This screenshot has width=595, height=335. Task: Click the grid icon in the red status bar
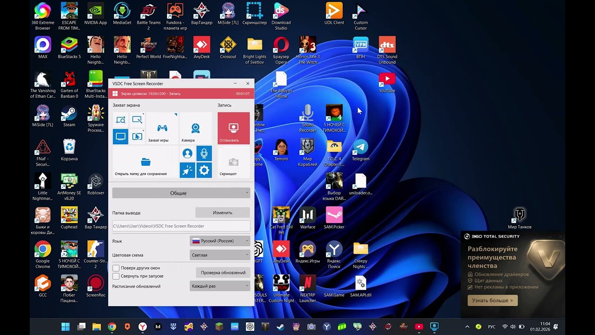click(115, 94)
